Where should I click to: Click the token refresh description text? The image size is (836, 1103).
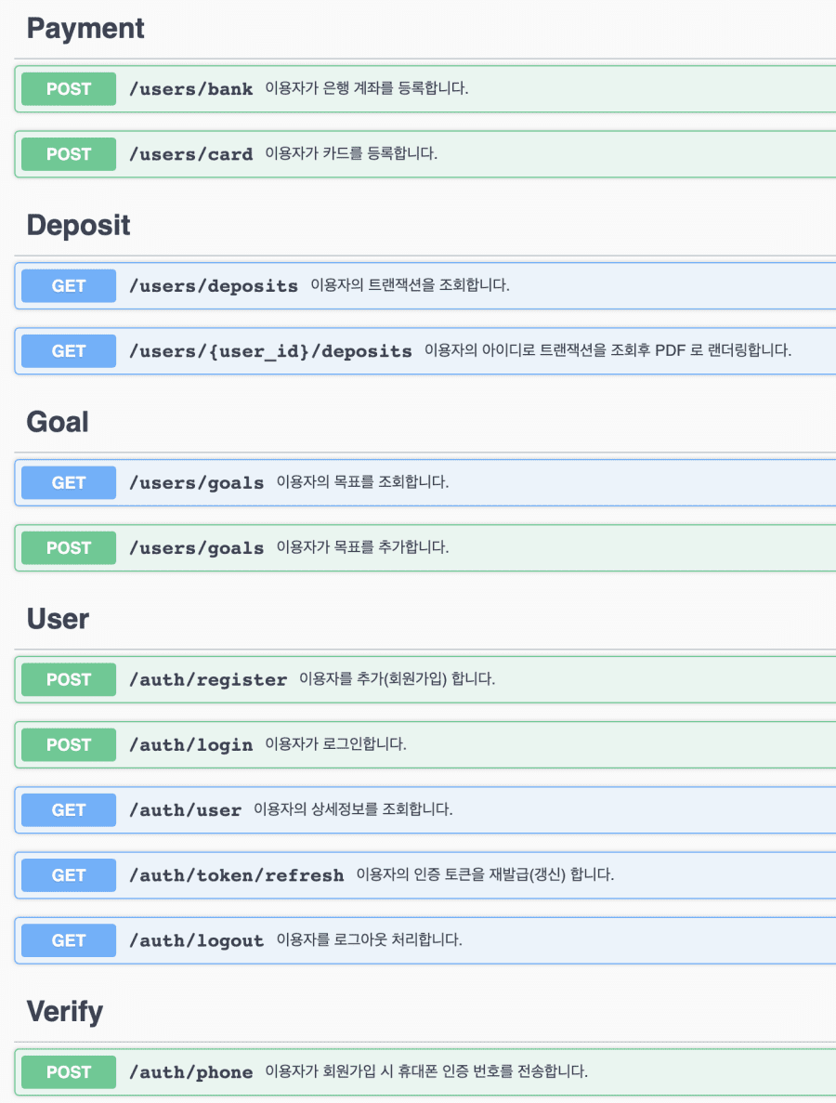(485, 874)
